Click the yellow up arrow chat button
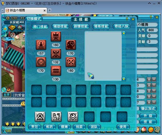The height and width of the screenshot is (135, 162). coord(13,124)
